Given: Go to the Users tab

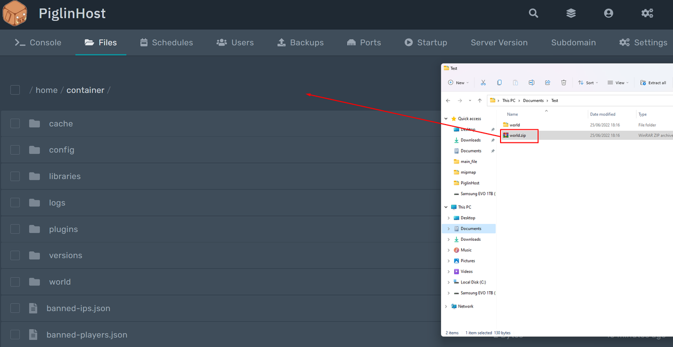Looking at the screenshot, I should pyautogui.click(x=235, y=43).
